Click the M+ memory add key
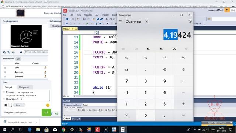This screenshot has width=236, height=133. (149, 49)
